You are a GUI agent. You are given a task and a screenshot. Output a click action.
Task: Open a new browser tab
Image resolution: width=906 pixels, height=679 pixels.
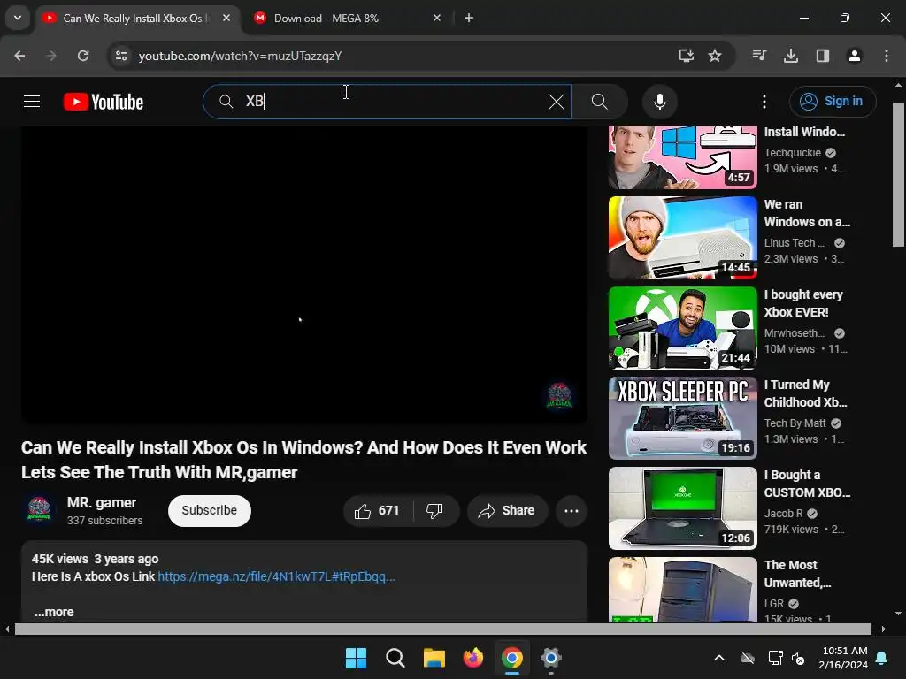(469, 18)
